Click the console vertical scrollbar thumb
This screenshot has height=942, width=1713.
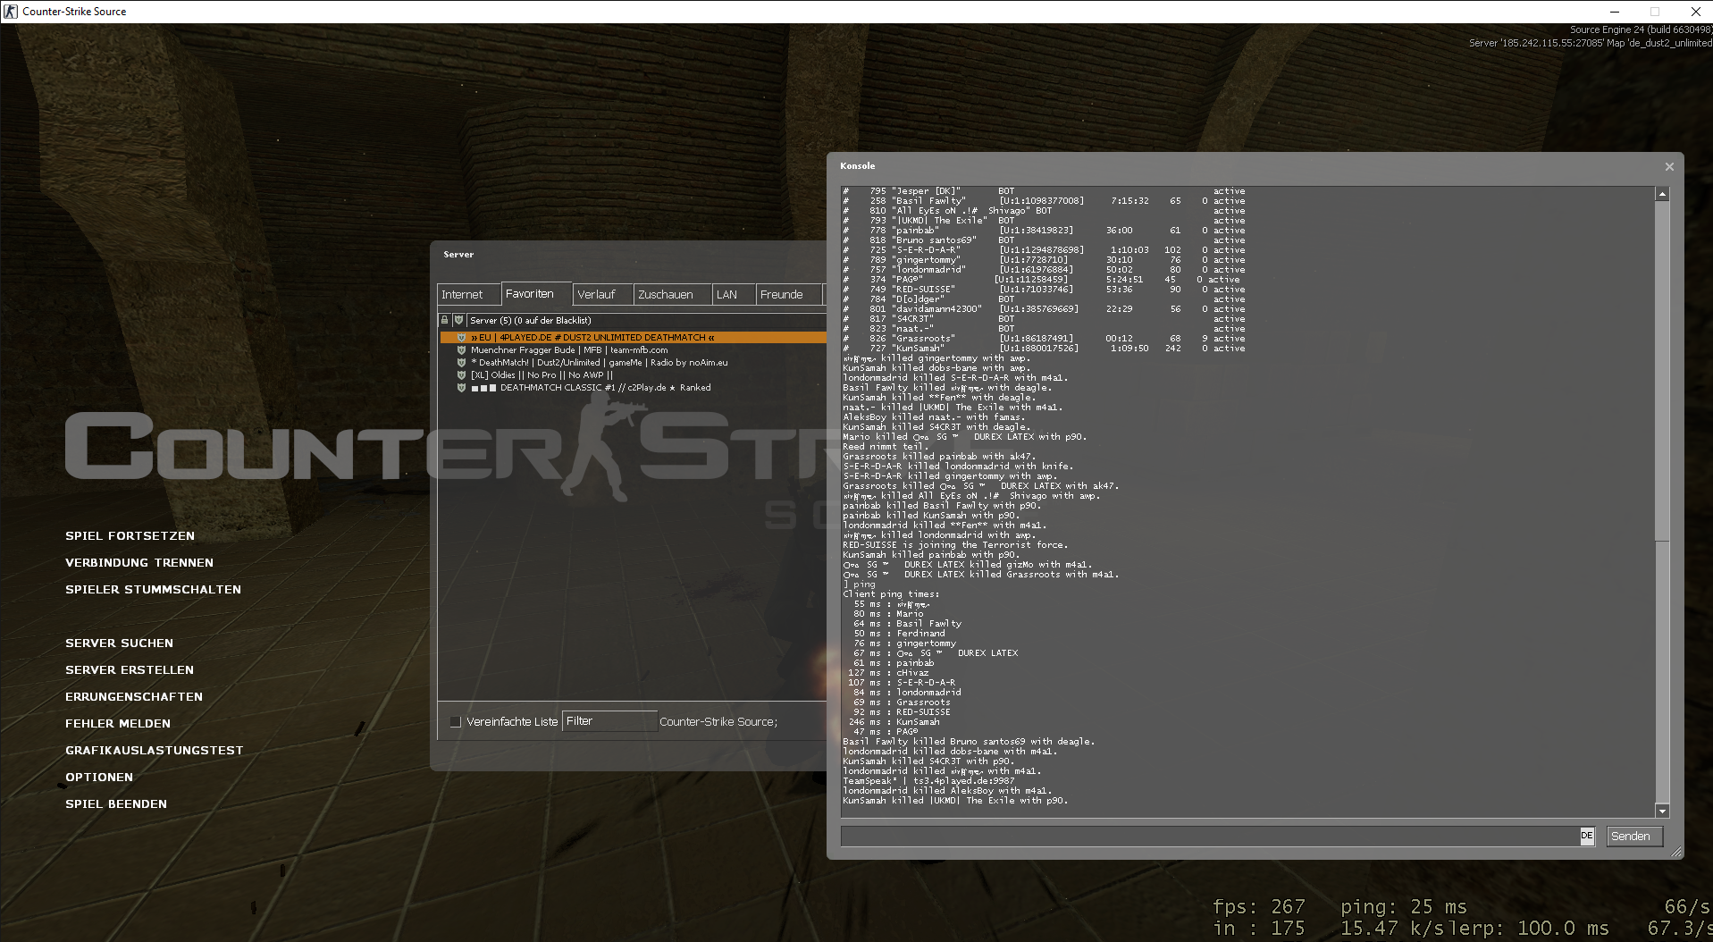coord(1662,370)
